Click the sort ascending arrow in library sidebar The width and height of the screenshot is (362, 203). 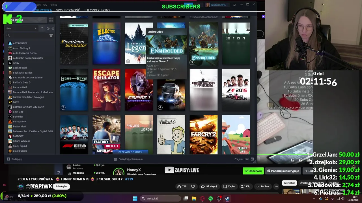click(x=42, y=28)
